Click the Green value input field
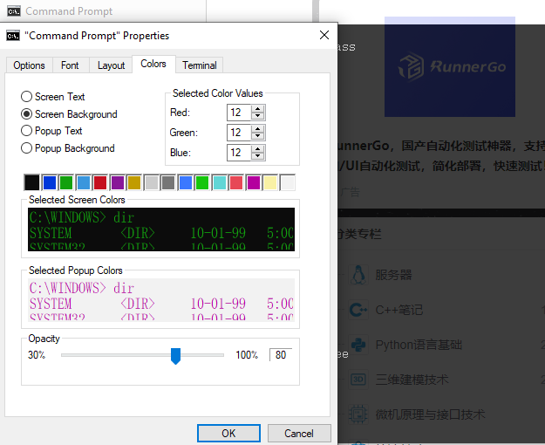The height and width of the screenshot is (445, 545). click(x=239, y=133)
